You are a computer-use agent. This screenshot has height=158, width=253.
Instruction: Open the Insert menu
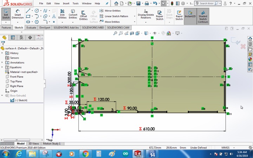66,4
